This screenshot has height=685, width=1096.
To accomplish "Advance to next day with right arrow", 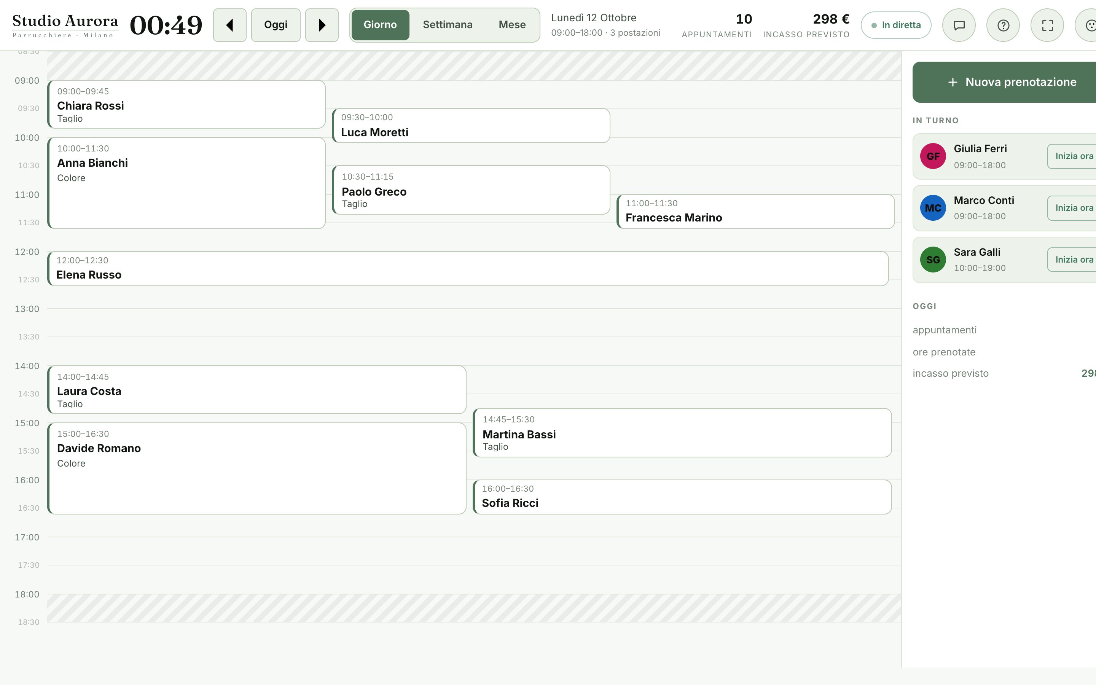I will [322, 25].
